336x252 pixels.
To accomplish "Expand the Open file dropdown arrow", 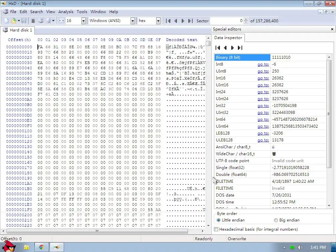I will click(19, 21).
